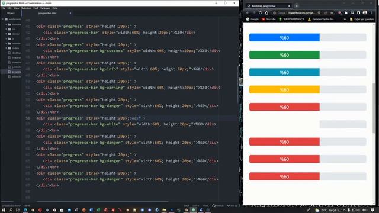Image resolution: width=379 pixels, height=213 pixels.
Task: Open the Windows Start menu
Action: 4,210
